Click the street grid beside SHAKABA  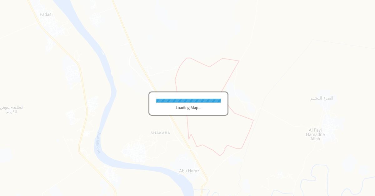(136, 151)
